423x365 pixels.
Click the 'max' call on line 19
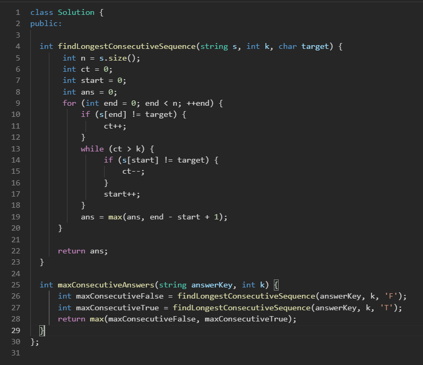[x=115, y=217]
